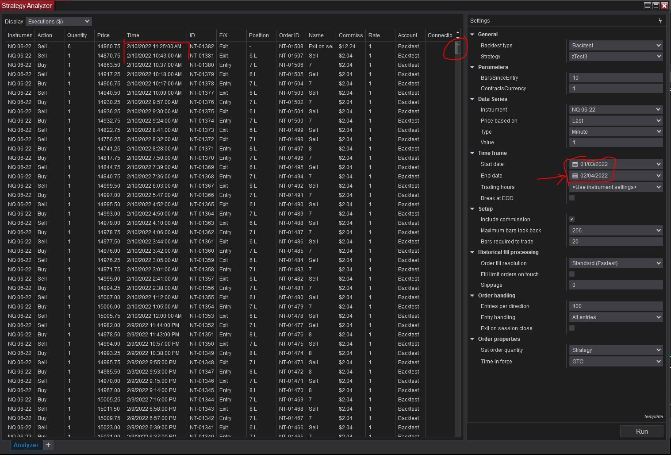Click the executions grid vertical scrollbar thumb
Screen dimensions: 671x455
point(457,48)
